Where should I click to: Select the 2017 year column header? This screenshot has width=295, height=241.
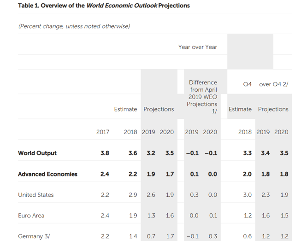coord(103,132)
